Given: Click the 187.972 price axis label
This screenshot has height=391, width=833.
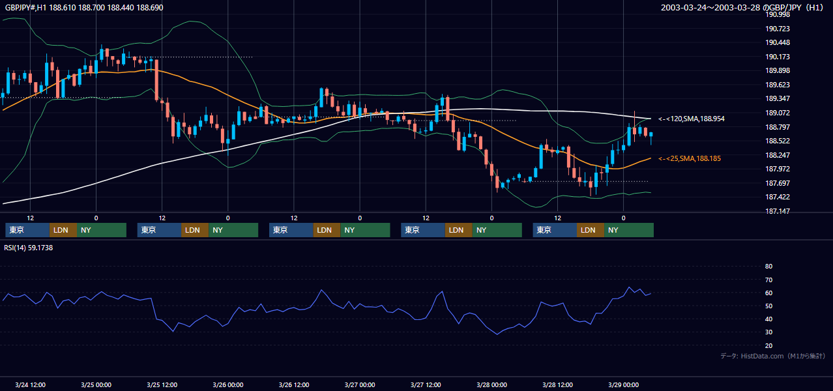Looking at the screenshot, I should click(x=778, y=169).
